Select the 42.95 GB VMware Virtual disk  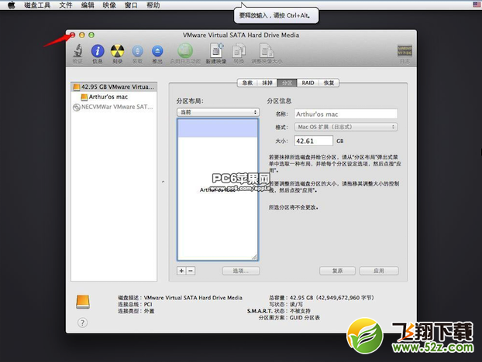click(114, 87)
